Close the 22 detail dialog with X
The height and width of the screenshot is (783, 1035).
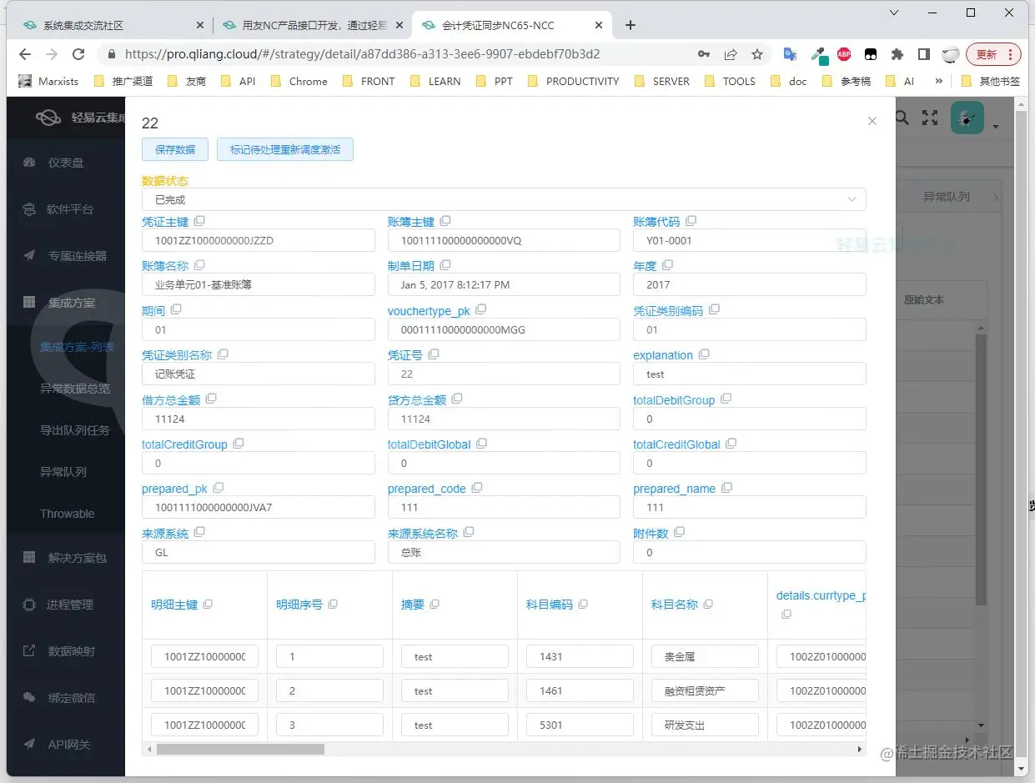[872, 121]
